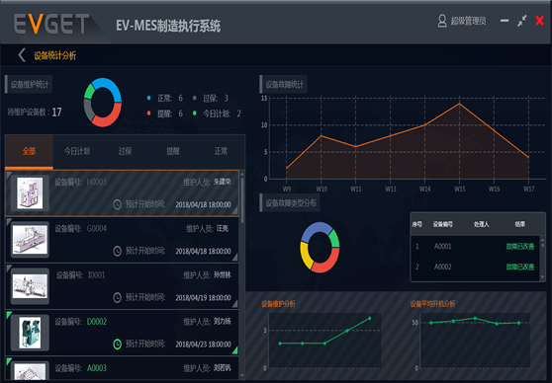Click the 超级管理员 user profile icon

442,21
